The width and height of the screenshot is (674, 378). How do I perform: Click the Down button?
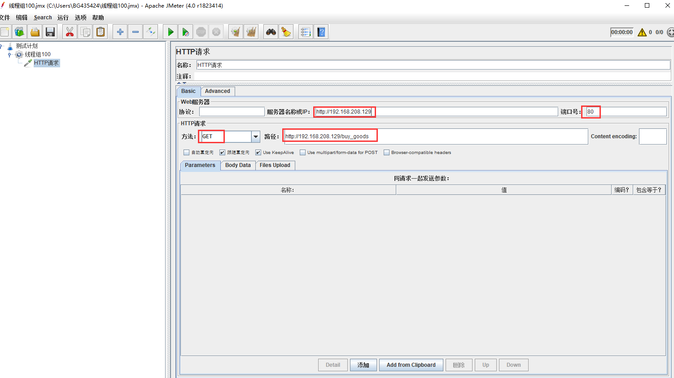tap(514, 365)
